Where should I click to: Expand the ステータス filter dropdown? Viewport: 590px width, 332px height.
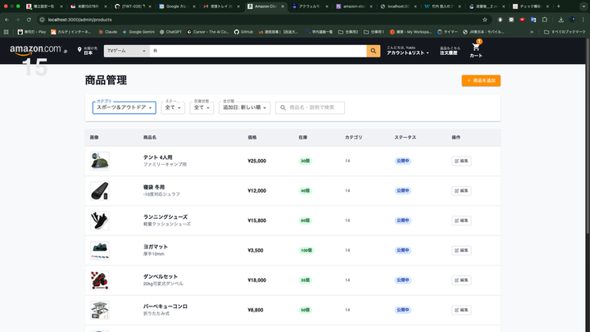point(173,107)
